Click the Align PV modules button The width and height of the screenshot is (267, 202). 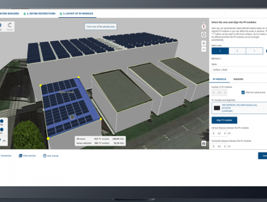(x=224, y=120)
